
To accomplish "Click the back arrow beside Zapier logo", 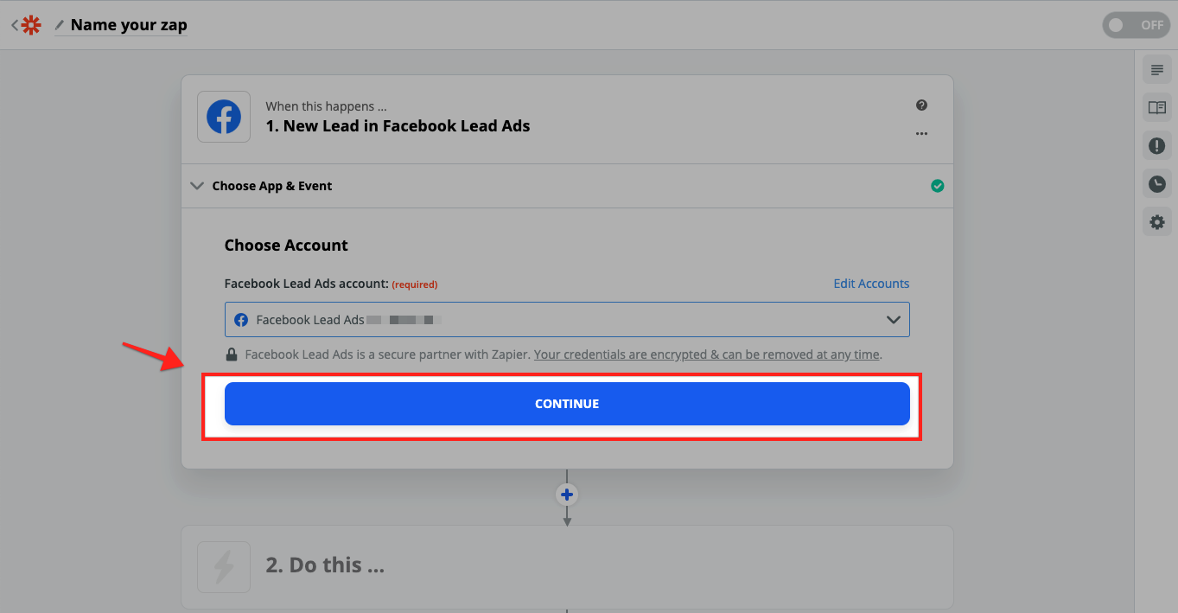I will tap(14, 25).
